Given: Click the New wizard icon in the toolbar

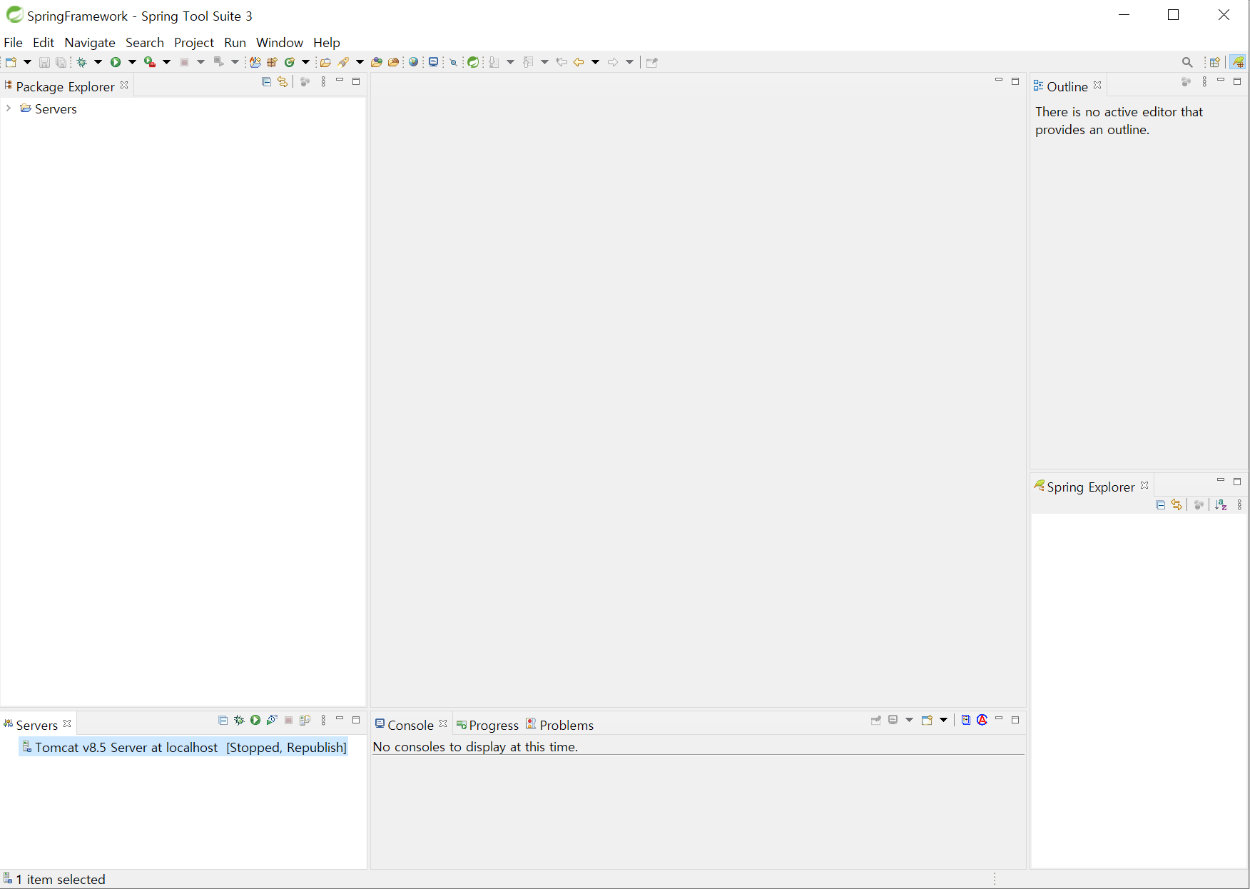Looking at the screenshot, I should point(11,62).
